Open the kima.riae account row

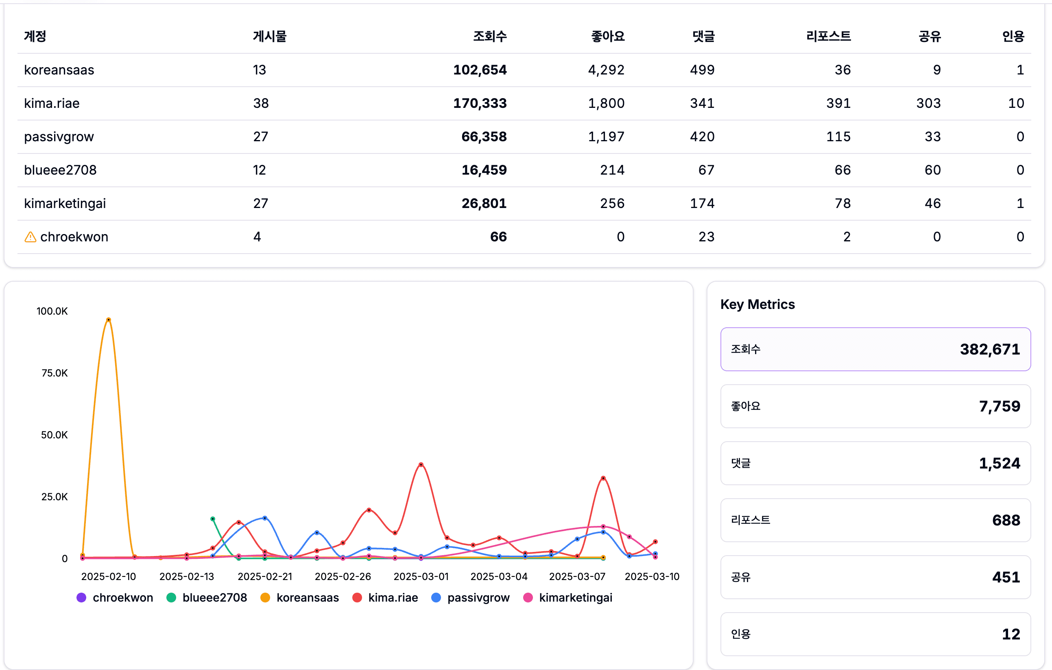pos(524,103)
